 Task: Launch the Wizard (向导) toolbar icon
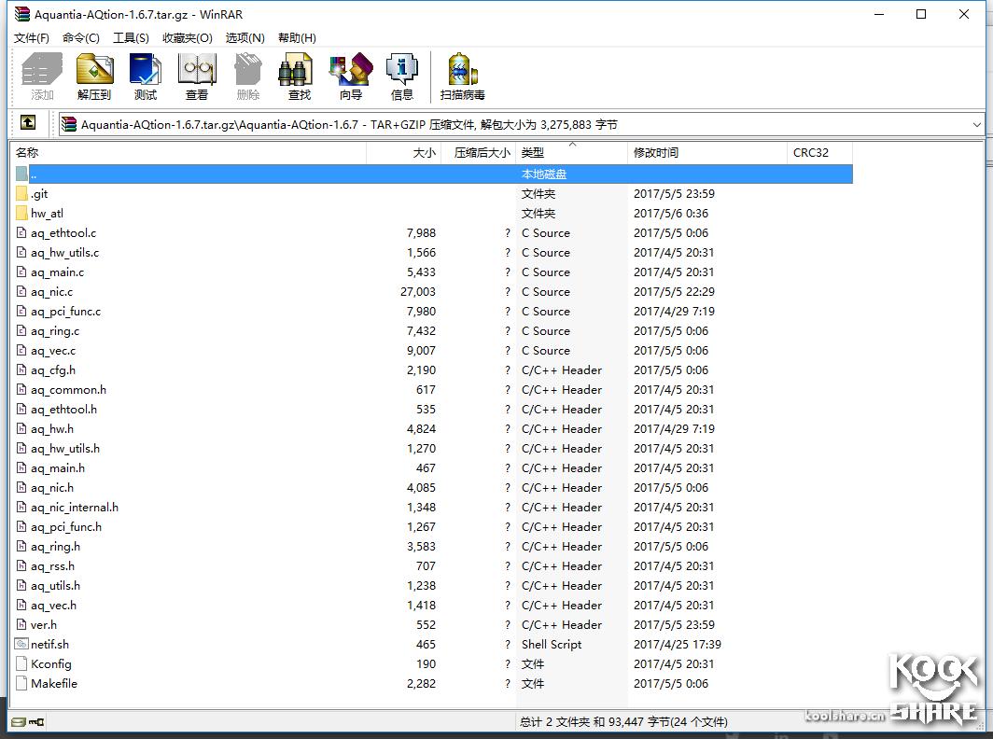(x=351, y=77)
